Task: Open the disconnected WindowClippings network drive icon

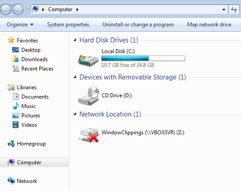Action: (x=89, y=135)
